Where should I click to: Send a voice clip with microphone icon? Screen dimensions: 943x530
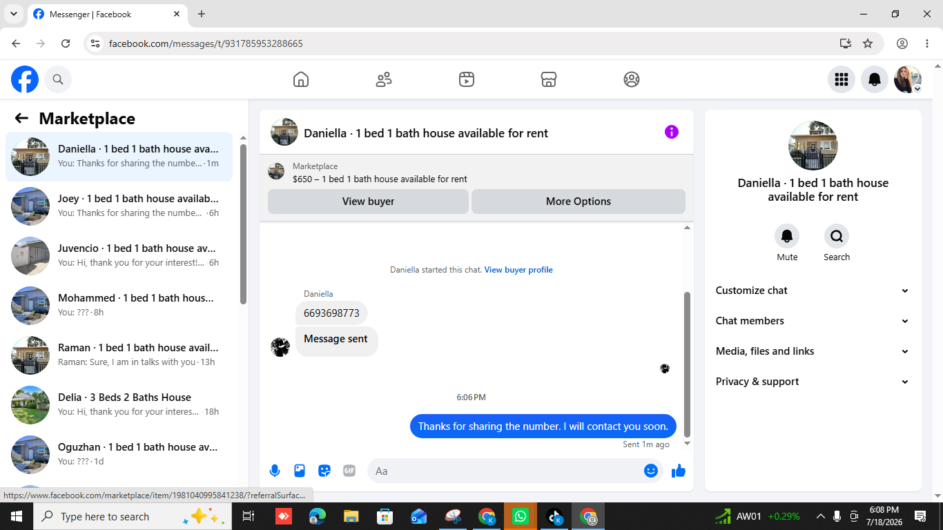(275, 471)
